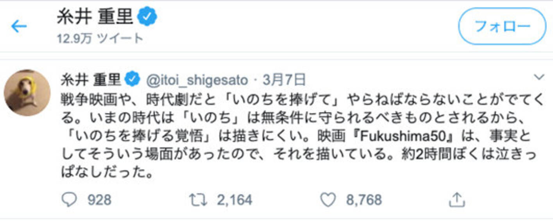Open the share tweet icon

[456, 200]
